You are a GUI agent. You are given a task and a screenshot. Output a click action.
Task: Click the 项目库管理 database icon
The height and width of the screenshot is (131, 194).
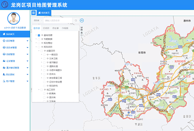click(4, 47)
